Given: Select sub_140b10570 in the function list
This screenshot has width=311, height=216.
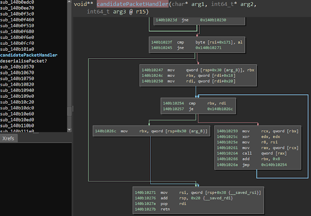Looking at the screenshot, I should pyautogui.click(x=17, y=67).
